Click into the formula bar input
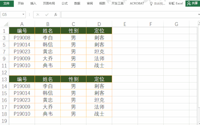 [x=129, y=15]
